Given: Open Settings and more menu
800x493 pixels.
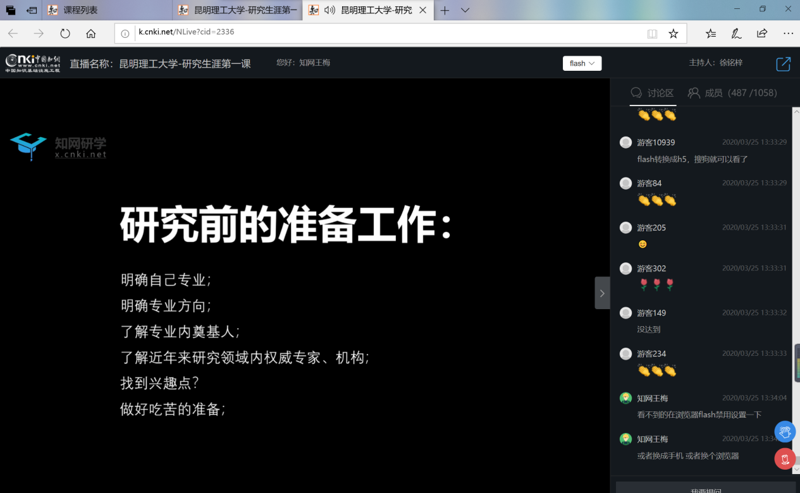Looking at the screenshot, I should click(788, 33).
